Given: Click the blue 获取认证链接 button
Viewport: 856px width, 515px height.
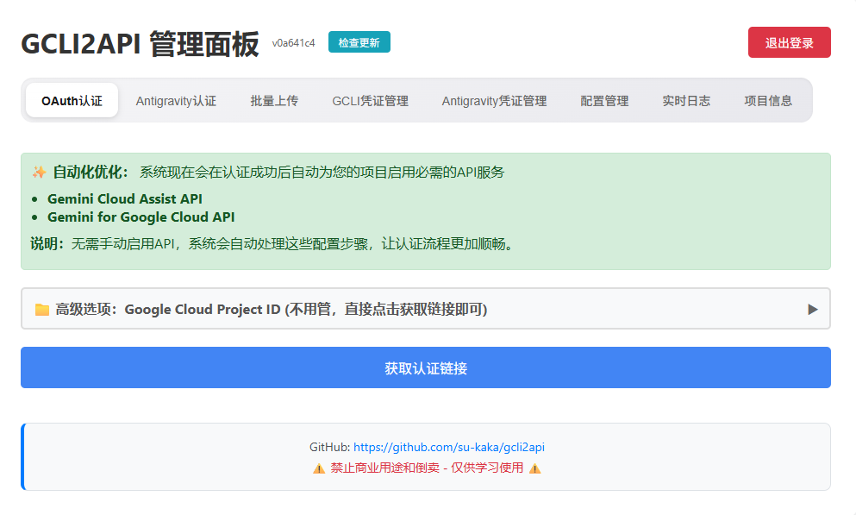Looking at the screenshot, I should point(426,367).
